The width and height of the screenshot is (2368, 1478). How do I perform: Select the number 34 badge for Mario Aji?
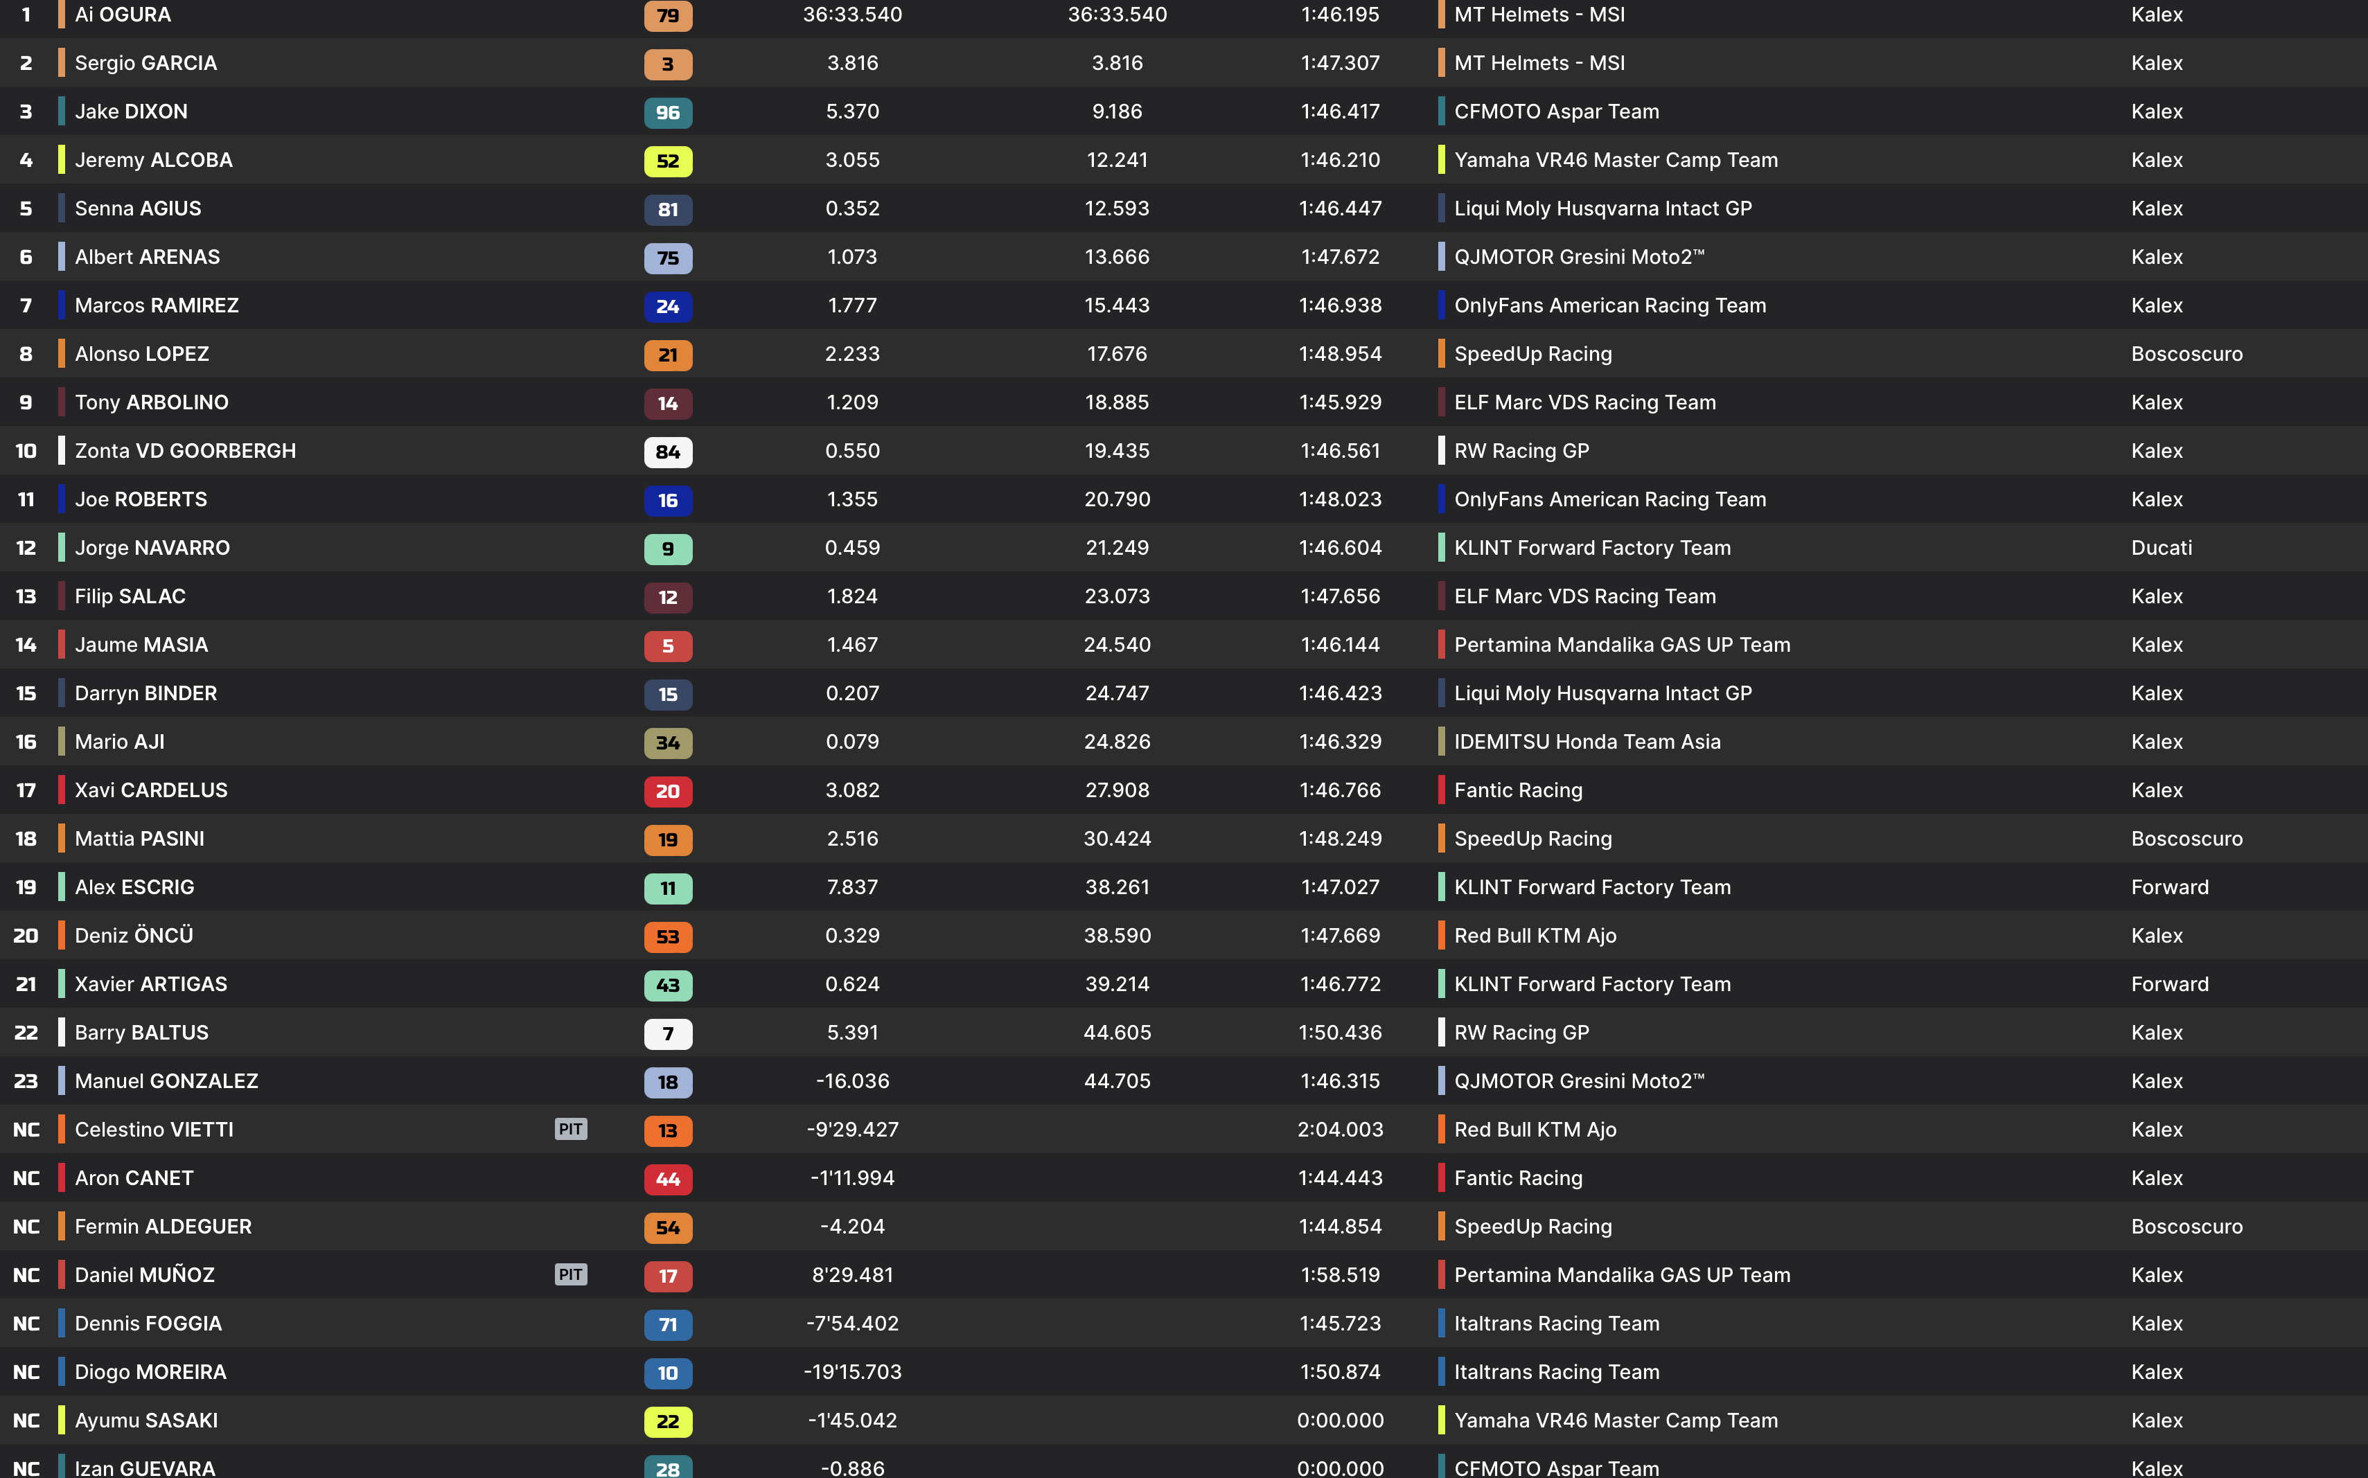668,743
